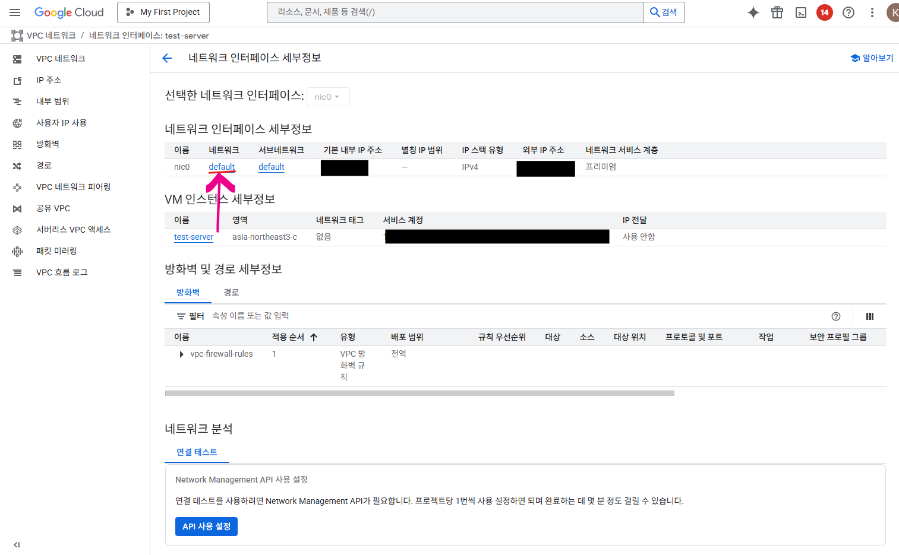Open IP 주소 in sidebar
899x555 pixels.
coord(49,80)
